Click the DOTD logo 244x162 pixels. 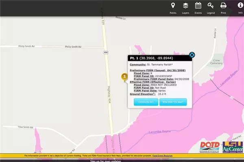[x=209, y=147]
